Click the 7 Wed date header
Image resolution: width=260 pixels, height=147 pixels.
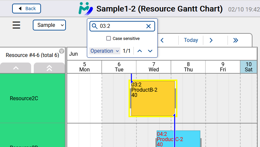point(153,67)
